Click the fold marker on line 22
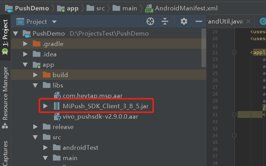 click(x=234, y=53)
